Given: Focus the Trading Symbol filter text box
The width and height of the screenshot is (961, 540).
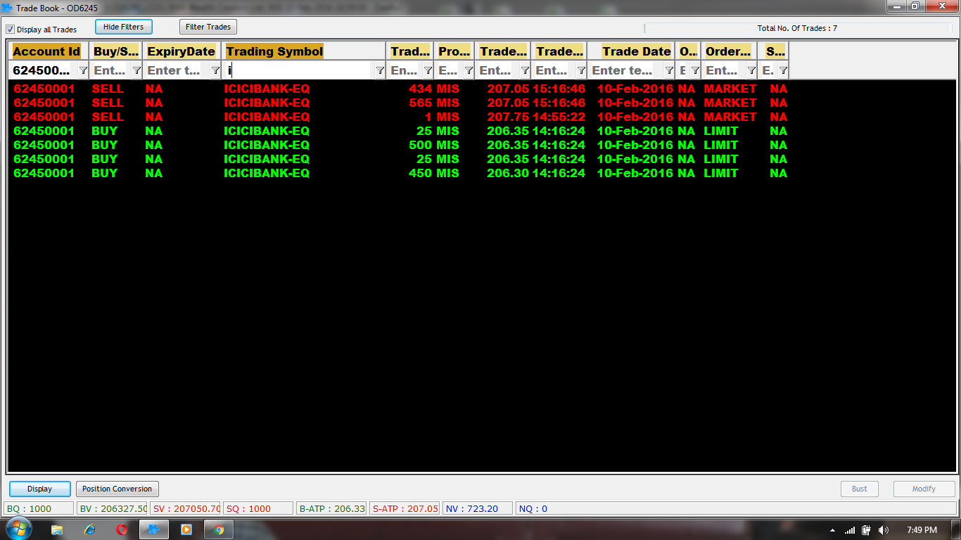Looking at the screenshot, I should tap(298, 70).
